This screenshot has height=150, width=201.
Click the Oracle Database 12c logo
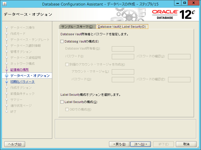[174, 14]
